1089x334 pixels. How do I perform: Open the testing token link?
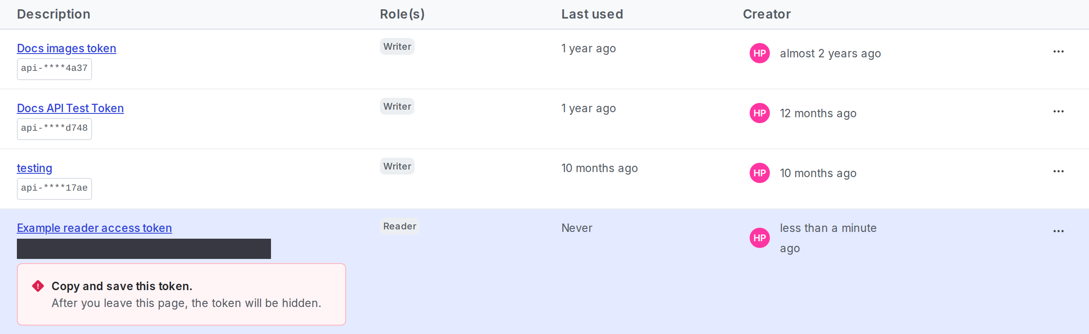coord(35,169)
